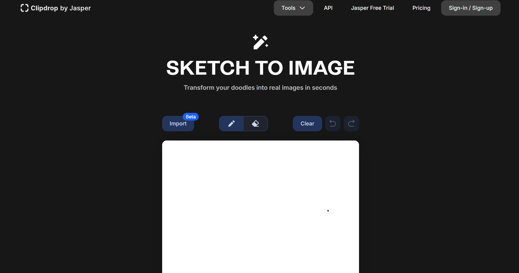Viewport: 519px width, 273px height.
Task: Go to the Pricing page
Action: 421,8
